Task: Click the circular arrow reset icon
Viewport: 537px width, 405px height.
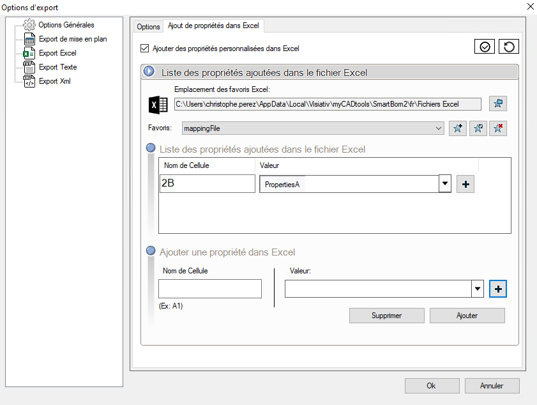Action: [508, 47]
